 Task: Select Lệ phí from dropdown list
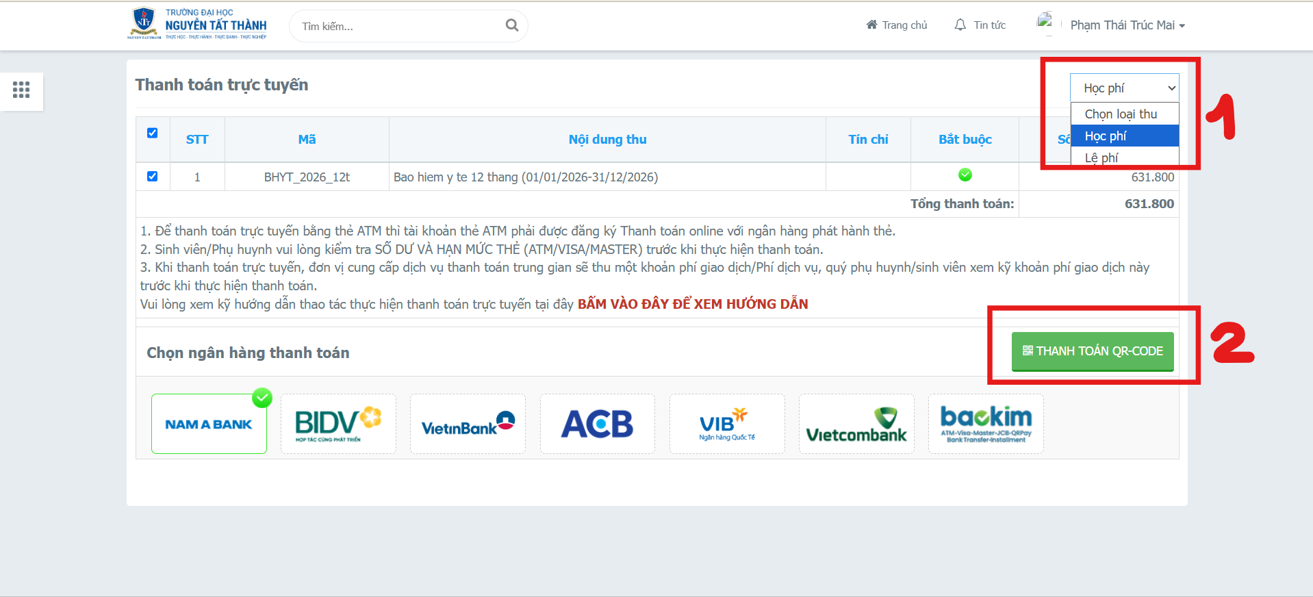1101,157
